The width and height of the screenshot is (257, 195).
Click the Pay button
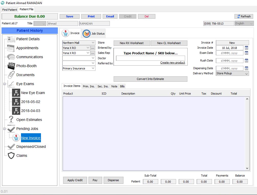95,180
